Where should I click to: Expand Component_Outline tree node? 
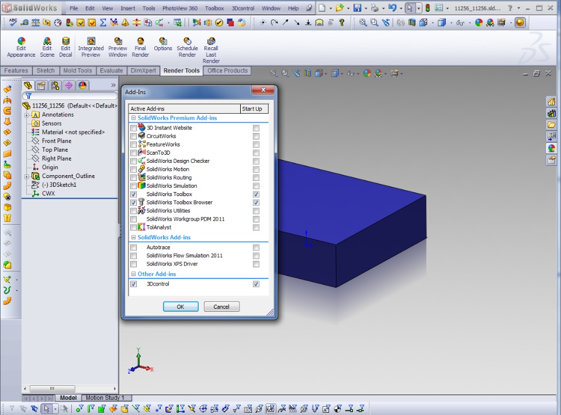[26, 177]
